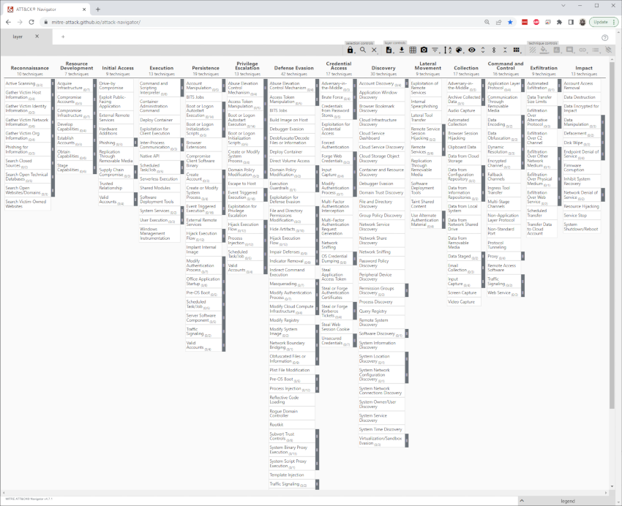Expand Active Scanning sub-techniques handle

[x=53, y=83]
